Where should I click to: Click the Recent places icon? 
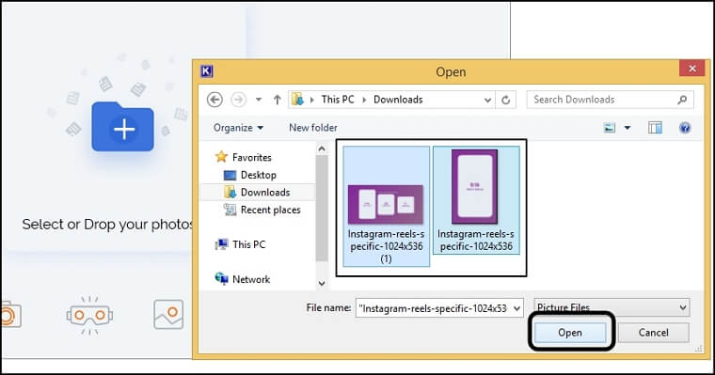[230, 210]
